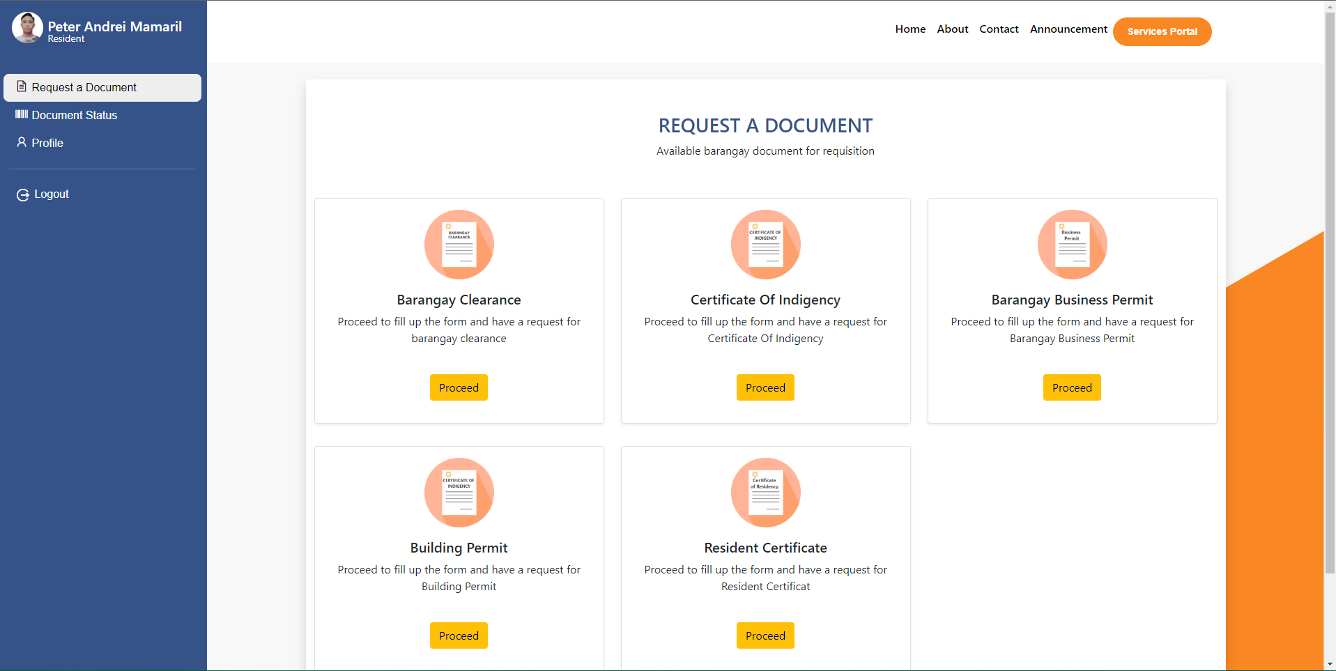Click the barcode icon beside Document Status

click(22, 114)
